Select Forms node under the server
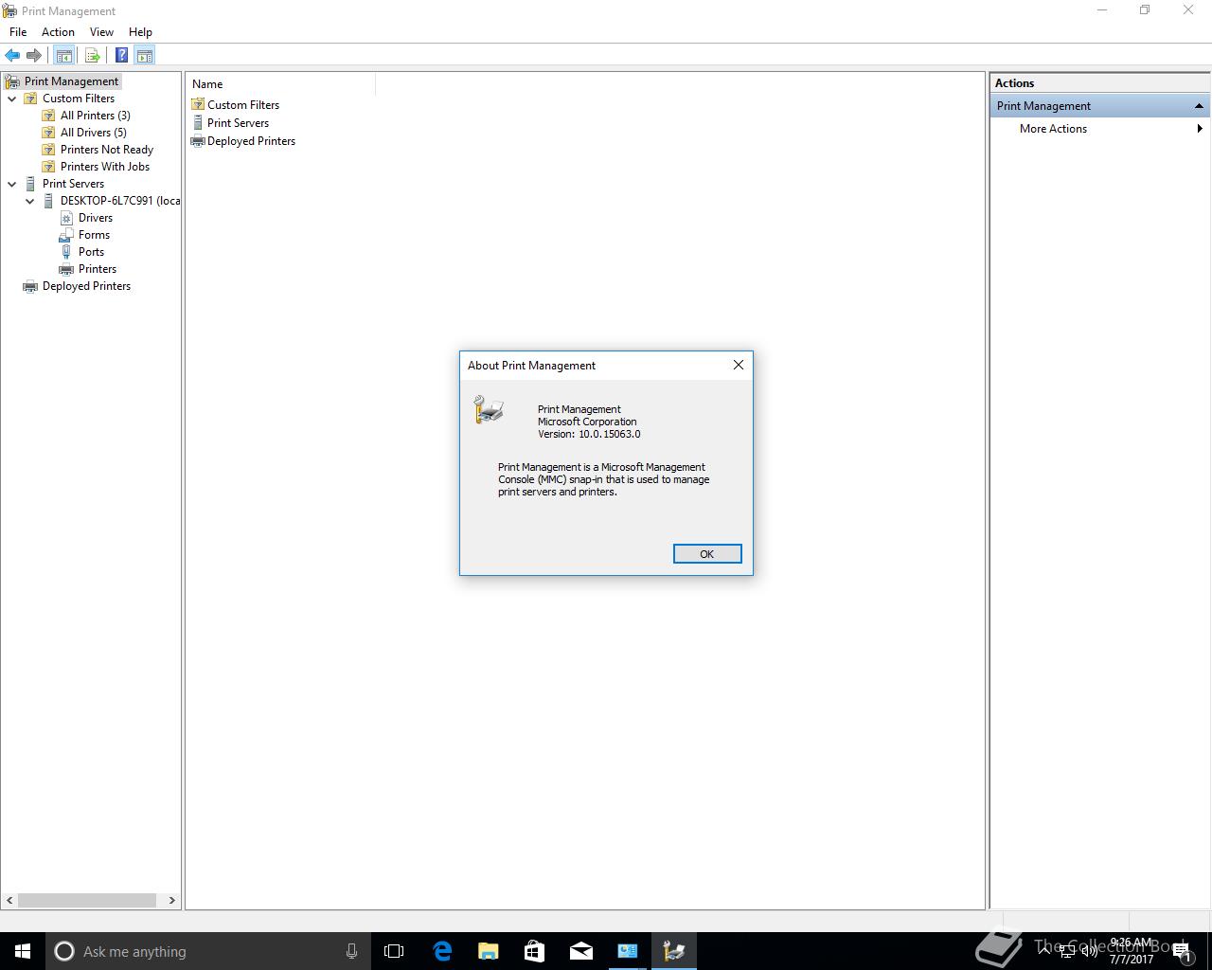This screenshot has width=1212, height=970. pyautogui.click(x=94, y=235)
